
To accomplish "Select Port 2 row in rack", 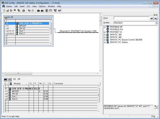I will (x=27, y=34).
